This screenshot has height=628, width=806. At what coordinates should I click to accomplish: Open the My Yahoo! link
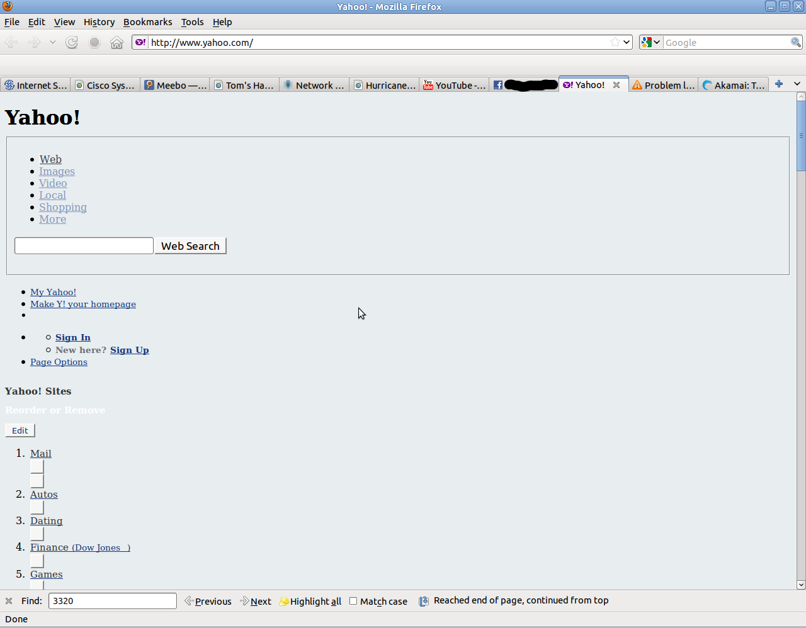[x=53, y=292]
